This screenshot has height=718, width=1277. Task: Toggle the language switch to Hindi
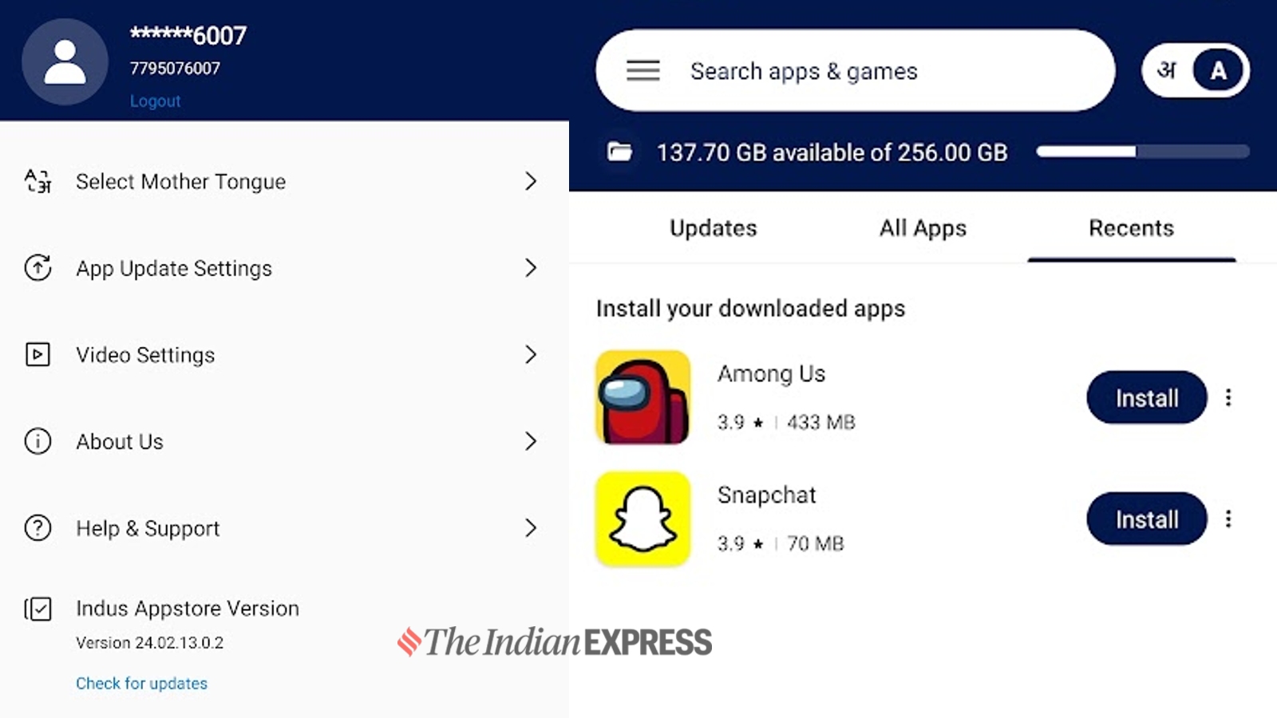1168,70
